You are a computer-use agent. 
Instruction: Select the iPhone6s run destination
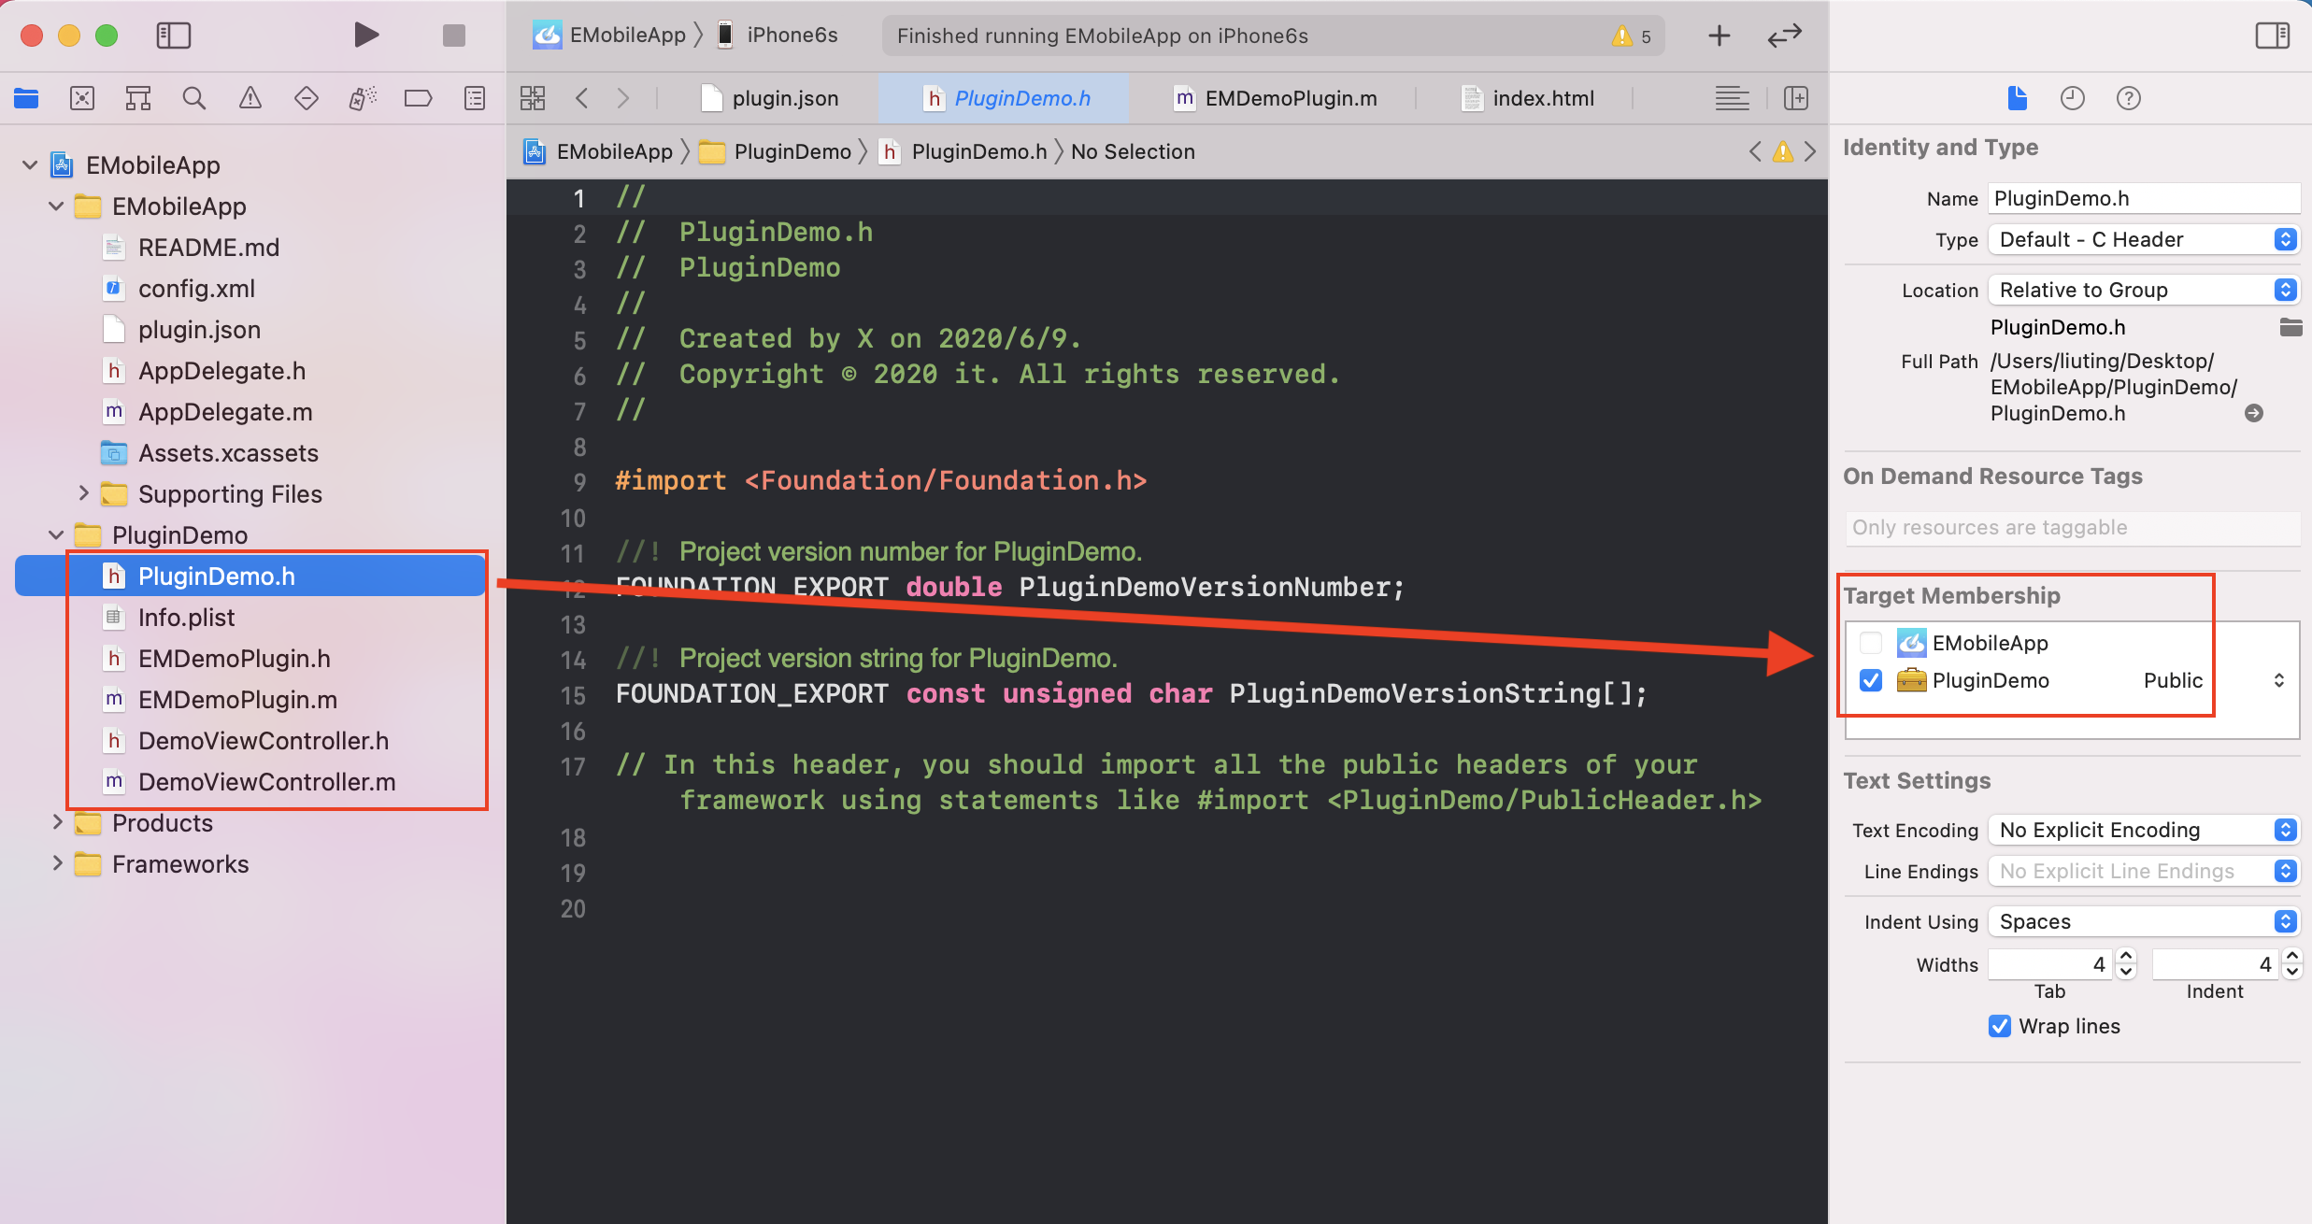pos(778,36)
